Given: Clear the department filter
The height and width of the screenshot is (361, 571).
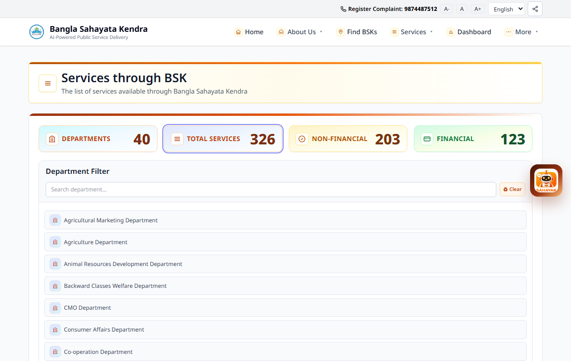Looking at the screenshot, I should (x=512, y=189).
